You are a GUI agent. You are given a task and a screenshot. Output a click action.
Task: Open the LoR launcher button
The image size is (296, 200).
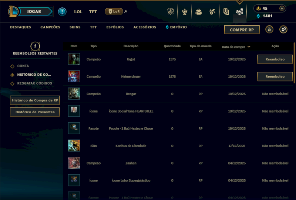114,11
